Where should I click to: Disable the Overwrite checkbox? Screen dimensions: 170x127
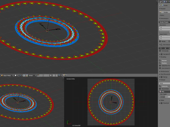coord(160,86)
